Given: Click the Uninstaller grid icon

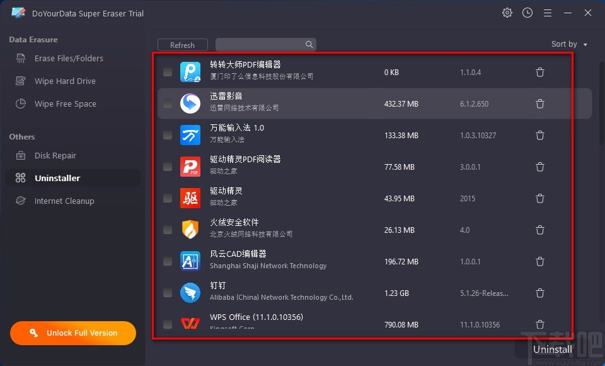Looking at the screenshot, I should tap(20, 178).
